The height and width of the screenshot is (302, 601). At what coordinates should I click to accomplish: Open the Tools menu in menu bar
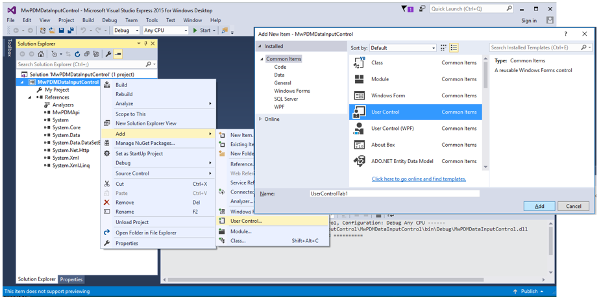tap(152, 20)
